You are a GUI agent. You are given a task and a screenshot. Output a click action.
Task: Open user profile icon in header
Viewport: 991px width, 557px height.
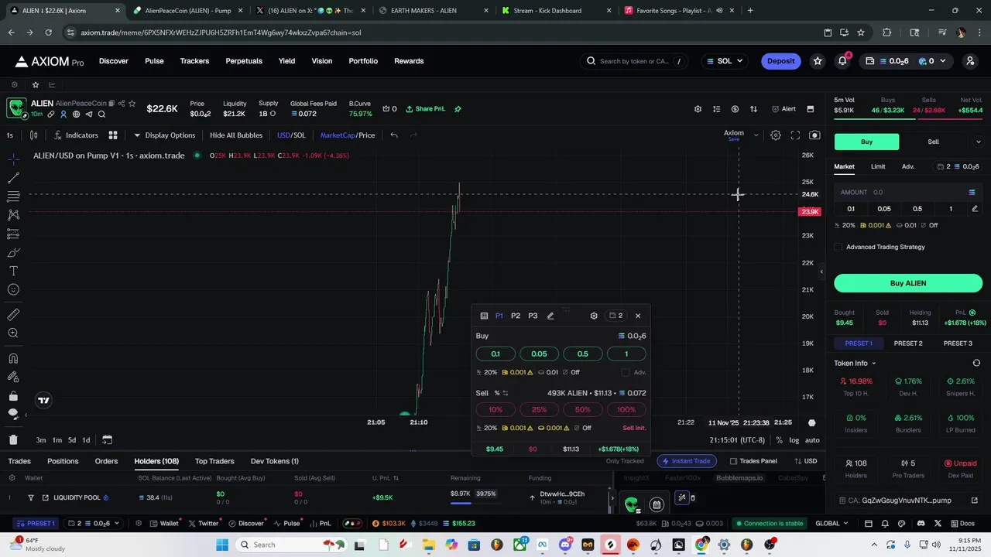pyautogui.click(x=970, y=61)
